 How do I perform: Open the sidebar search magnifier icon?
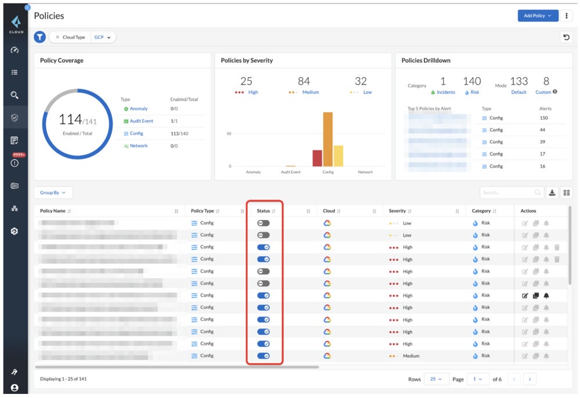(x=14, y=95)
